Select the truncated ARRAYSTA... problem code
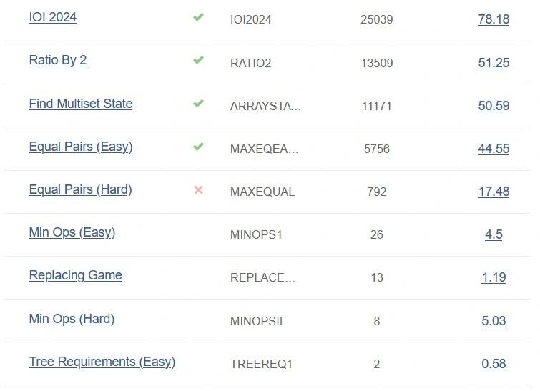This screenshot has height=391, width=540. 265,106
